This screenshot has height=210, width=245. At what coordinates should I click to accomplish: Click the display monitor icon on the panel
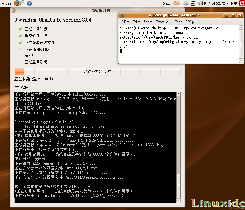tap(193, 3)
